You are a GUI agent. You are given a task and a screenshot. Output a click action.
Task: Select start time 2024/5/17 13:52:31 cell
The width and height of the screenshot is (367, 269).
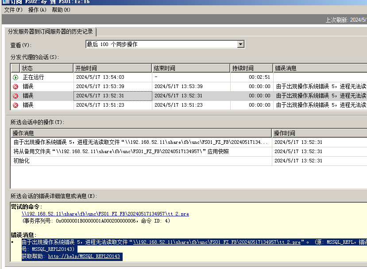112,96
